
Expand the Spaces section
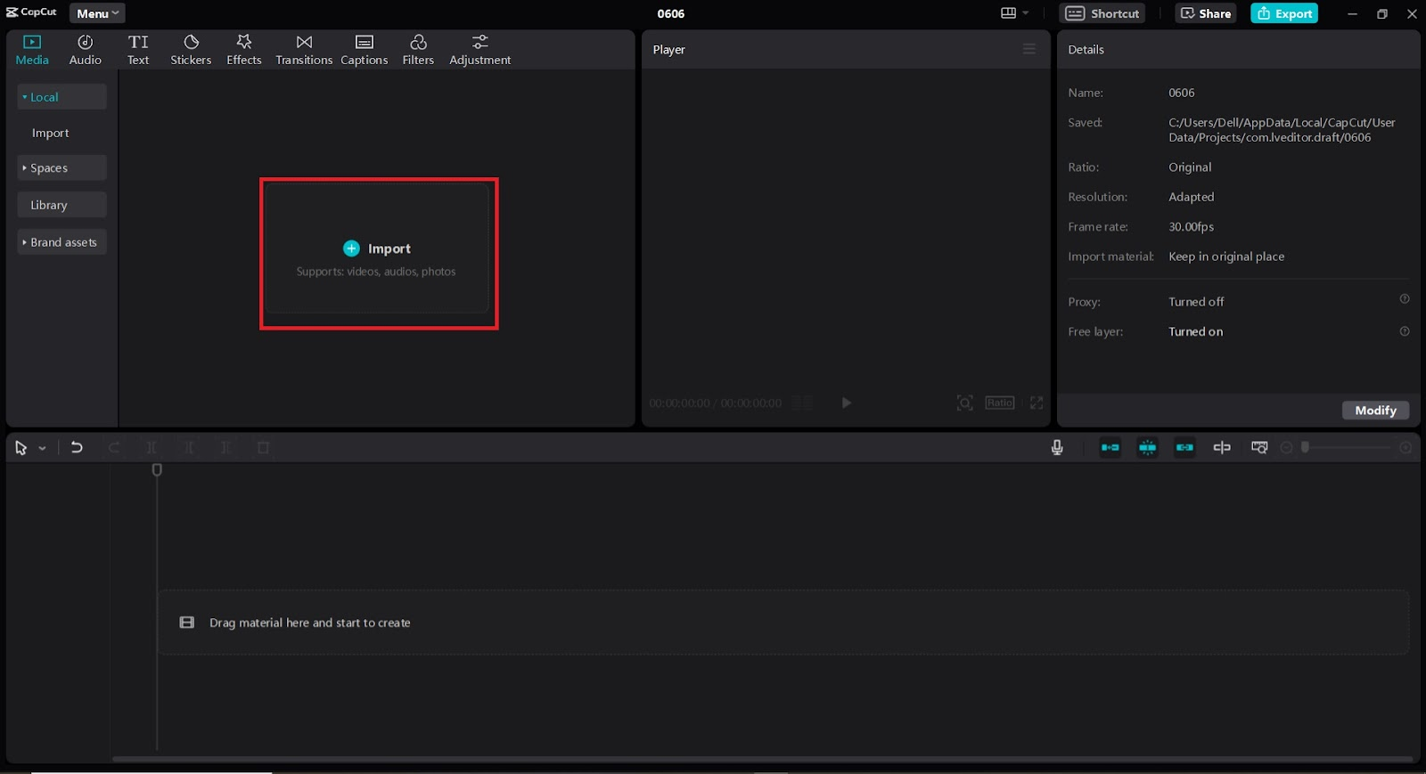tap(61, 168)
